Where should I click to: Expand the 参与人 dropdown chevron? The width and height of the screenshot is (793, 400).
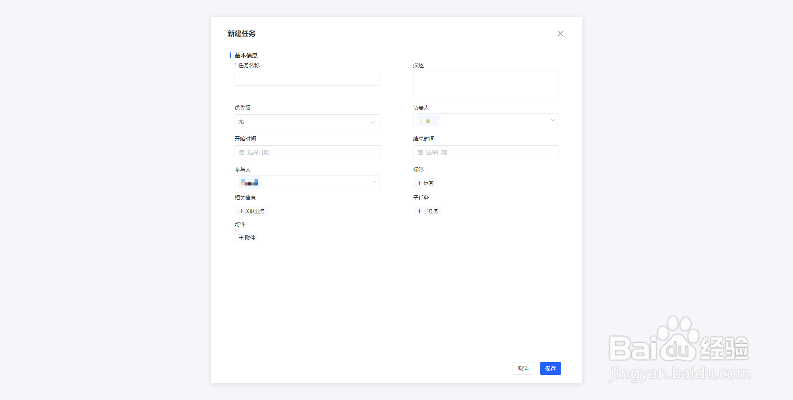pos(374,182)
